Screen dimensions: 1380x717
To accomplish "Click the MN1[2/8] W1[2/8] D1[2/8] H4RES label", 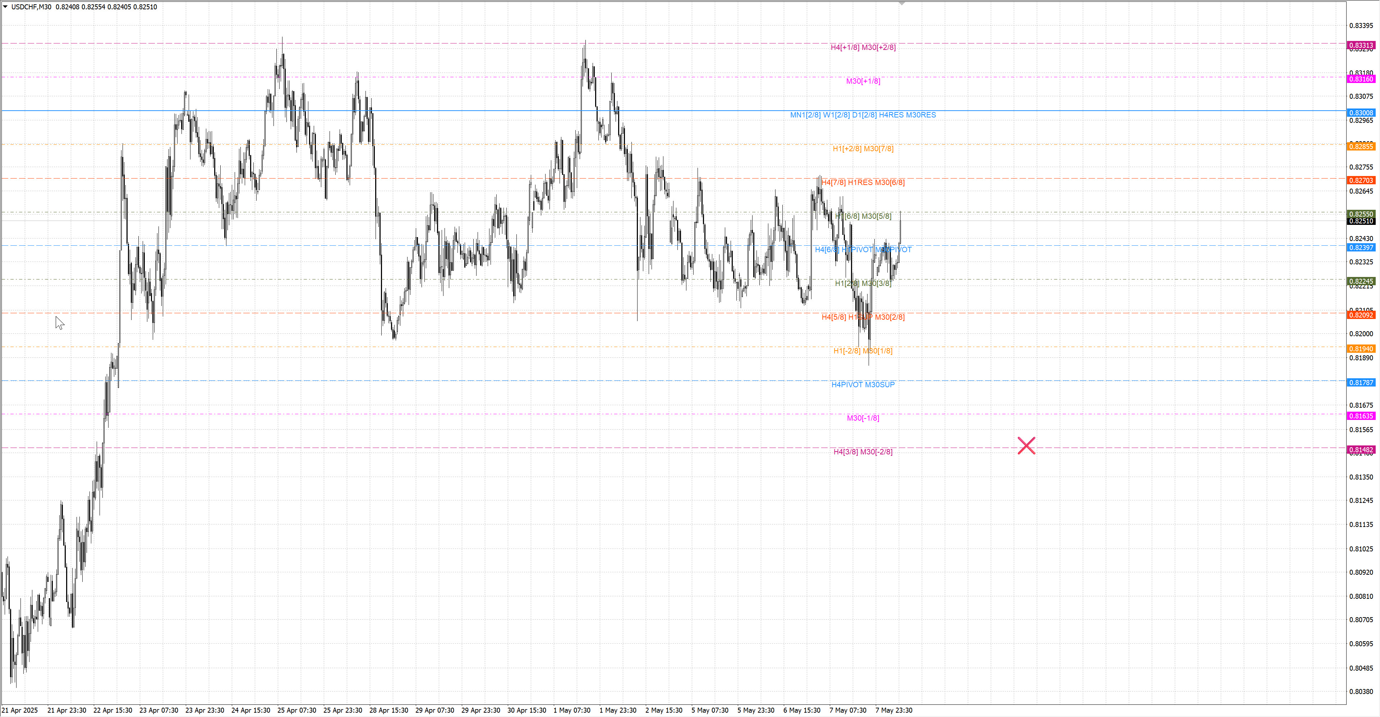I will point(862,115).
